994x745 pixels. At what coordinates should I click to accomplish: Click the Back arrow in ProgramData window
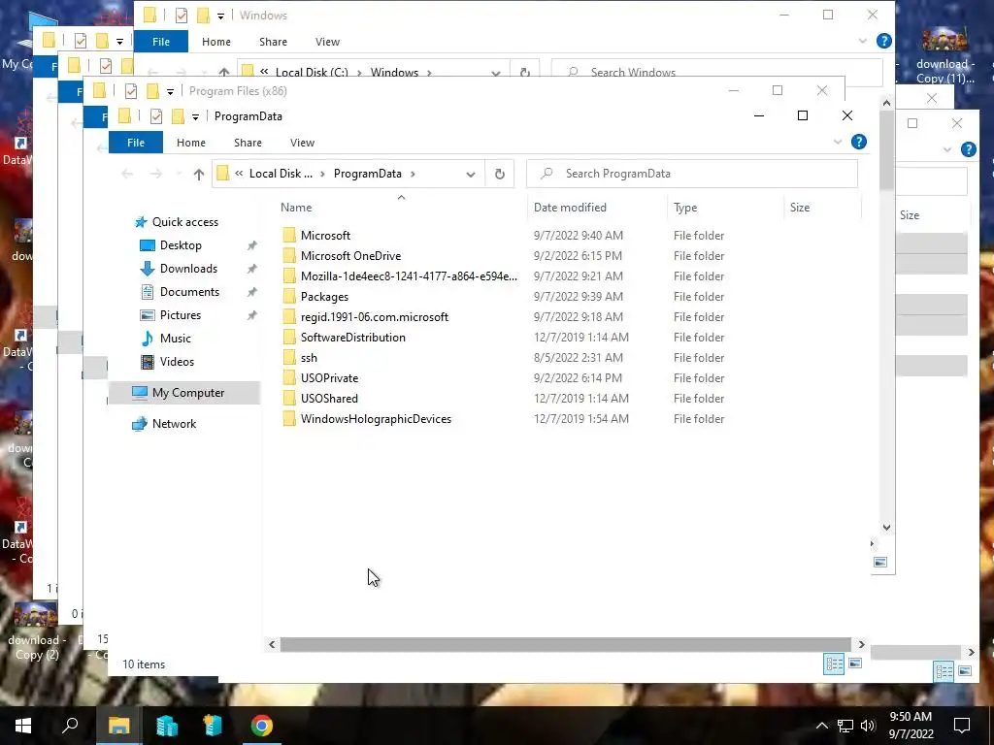point(127,174)
